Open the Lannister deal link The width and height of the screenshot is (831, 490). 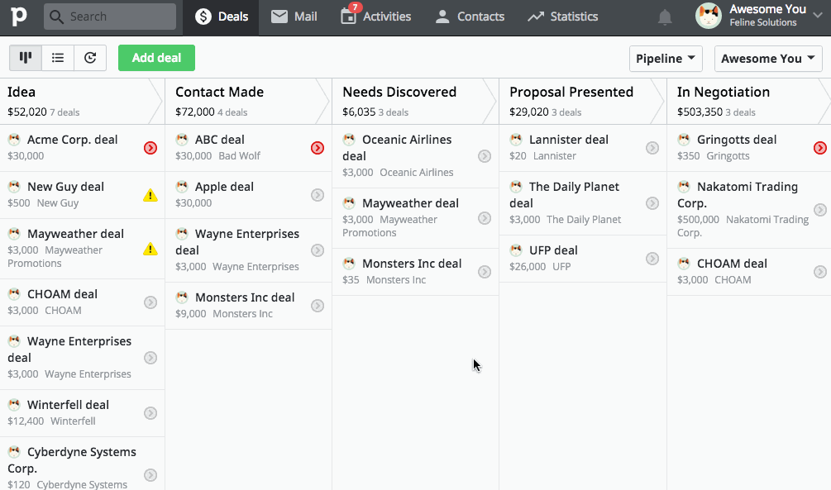(569, 140)
